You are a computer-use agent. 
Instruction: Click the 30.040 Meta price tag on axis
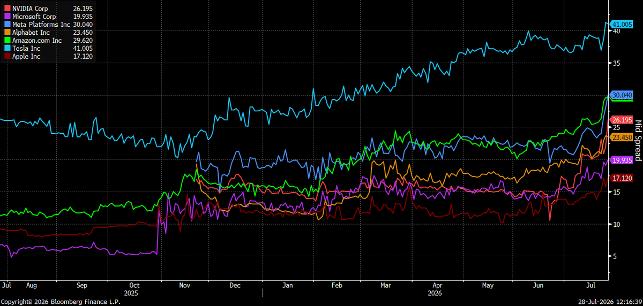coord(622,95)
